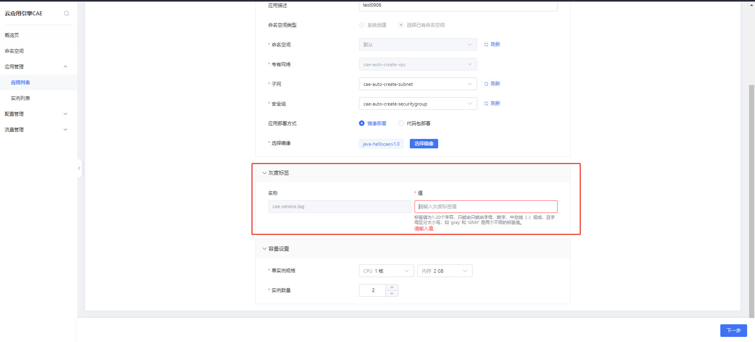
Task: Go to 实例列表 in the sidebar
Action: (20, 98)
